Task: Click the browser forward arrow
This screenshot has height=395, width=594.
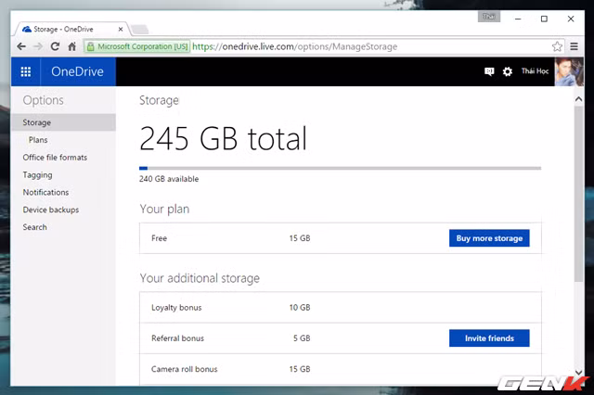Action: point(38,46)
